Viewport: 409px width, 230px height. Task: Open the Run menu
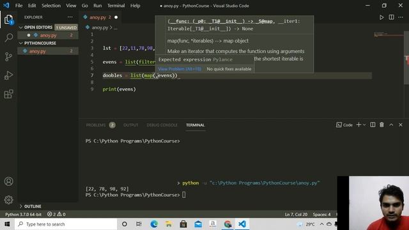(98, 6)
